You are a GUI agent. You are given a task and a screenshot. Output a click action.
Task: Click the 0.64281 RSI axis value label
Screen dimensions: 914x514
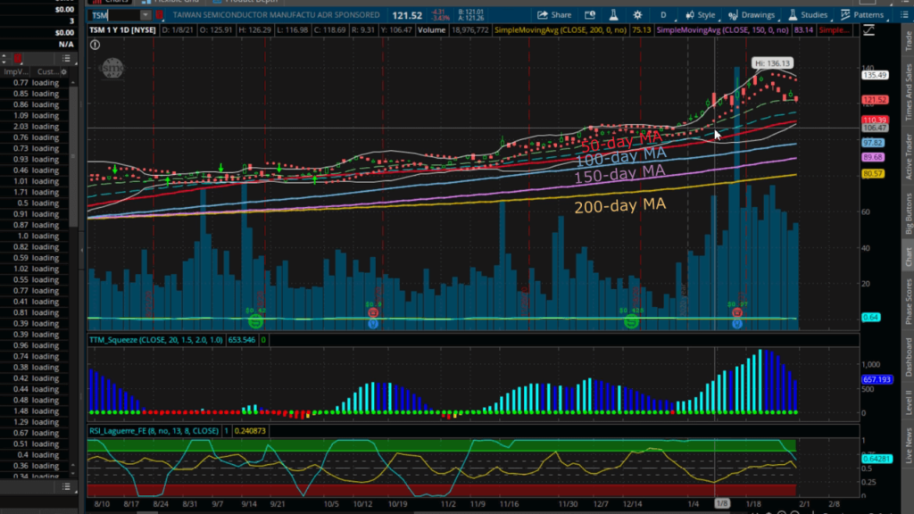tap(877, 459)
